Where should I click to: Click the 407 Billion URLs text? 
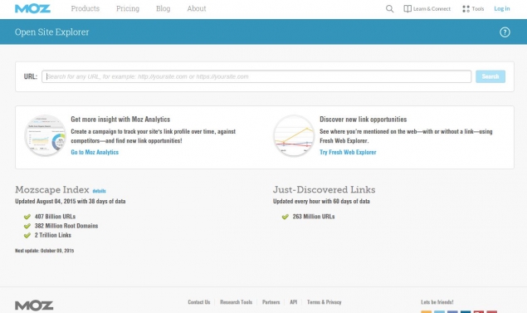coord(55,217)
